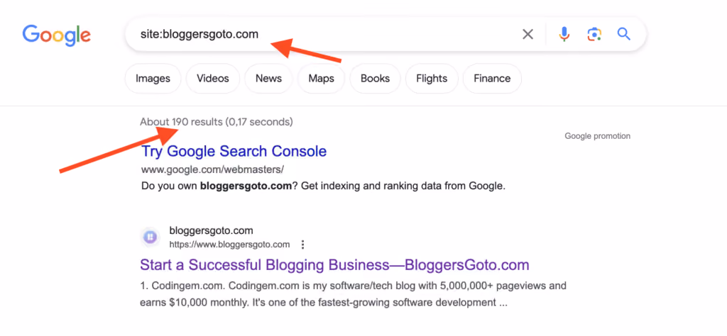Switch to the Videos tab
The image size is (727, 336).
[213, 79]
